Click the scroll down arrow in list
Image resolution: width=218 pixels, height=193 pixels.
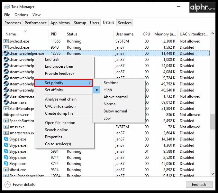coord(213,174)
